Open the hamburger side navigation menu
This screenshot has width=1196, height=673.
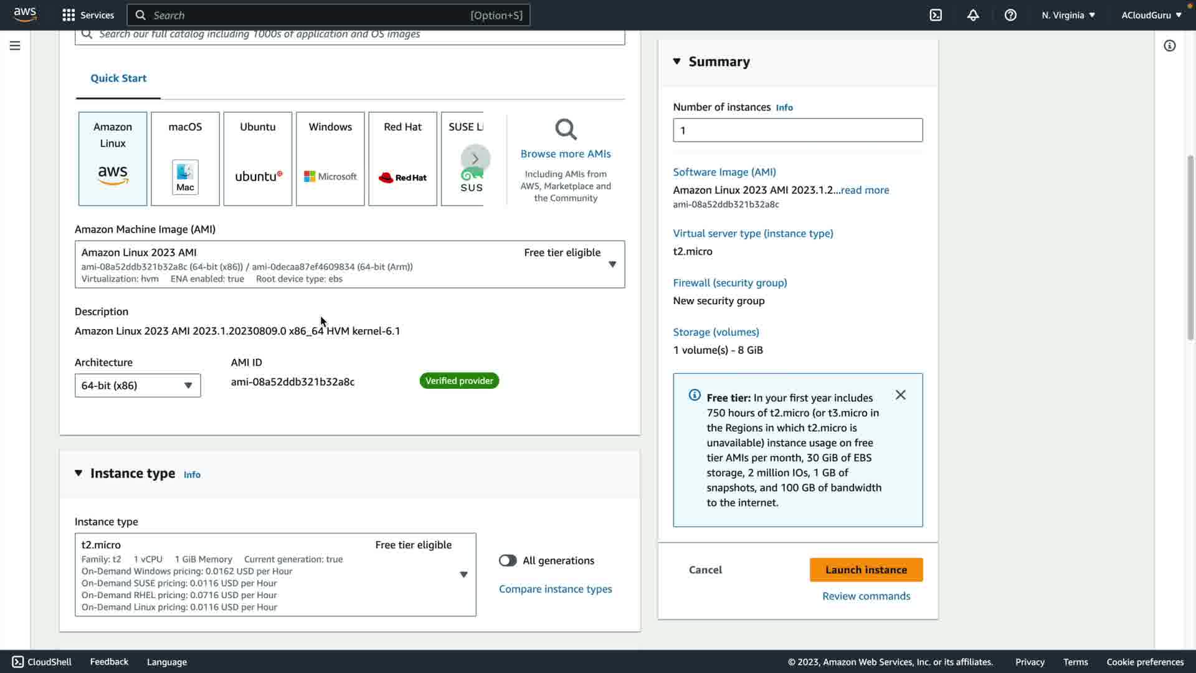15,45
